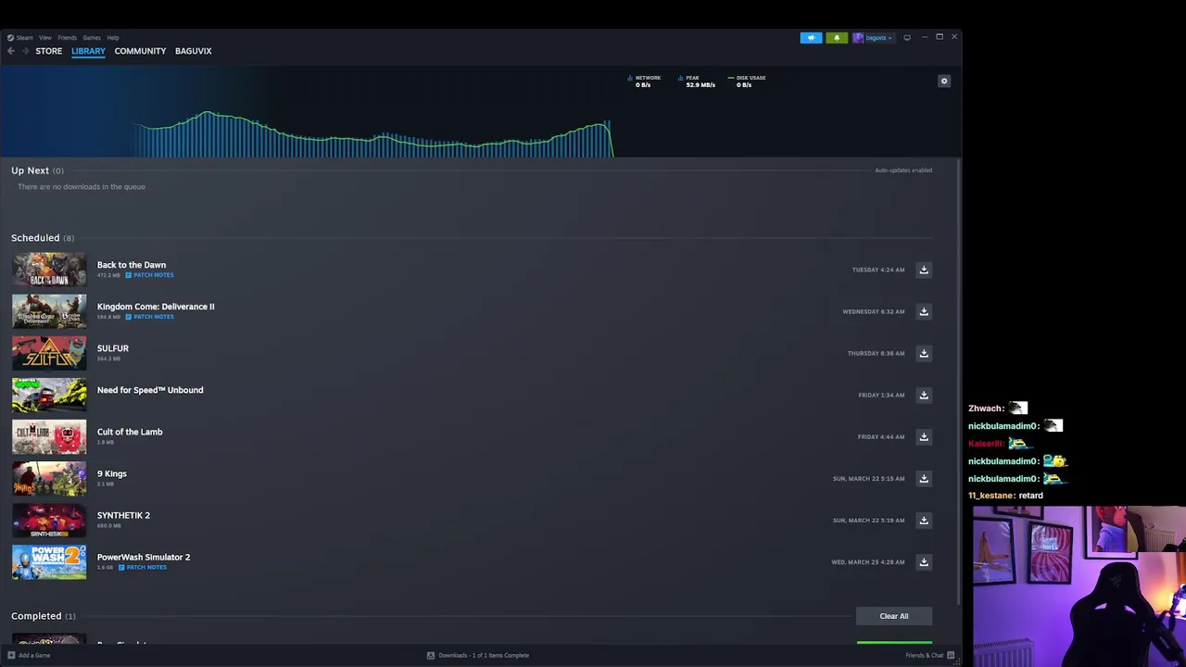Click the Need for Speed Unbound thumbnail
The width and height of the screenshot is (1186, 667).
pos(49,395)
